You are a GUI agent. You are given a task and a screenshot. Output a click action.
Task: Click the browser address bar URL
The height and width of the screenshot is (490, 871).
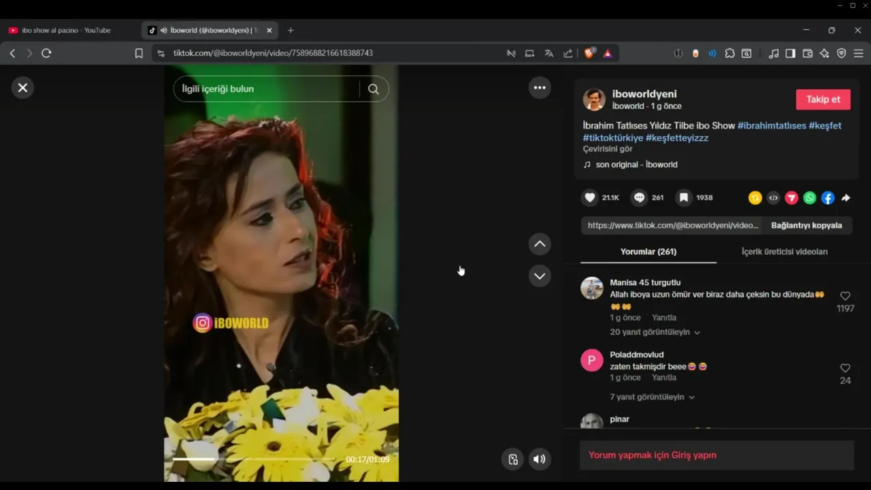[273, 53]
